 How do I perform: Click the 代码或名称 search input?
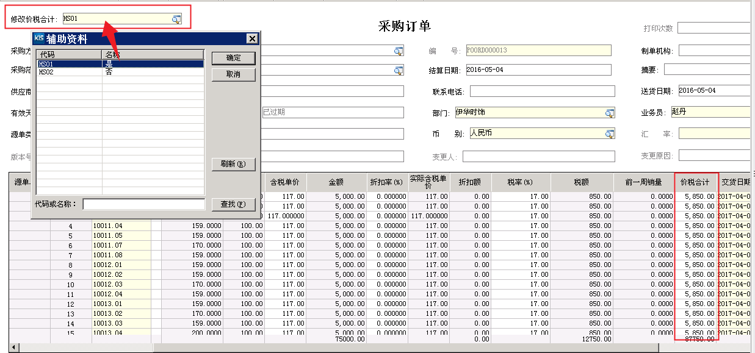(x=143, y=204)
